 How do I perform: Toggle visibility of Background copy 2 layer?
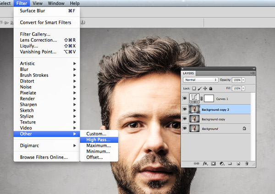point(185,109)
